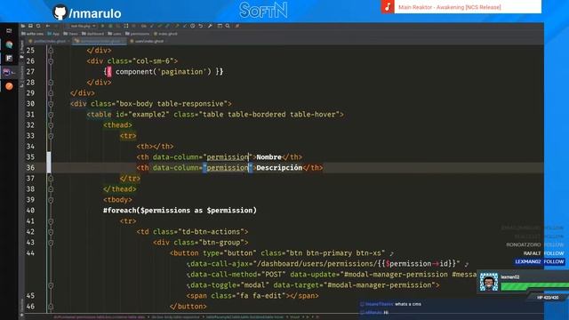The height and width of the screenshot is (320, 569).
Task: Click the green Run icon
Action: [103, 26]
